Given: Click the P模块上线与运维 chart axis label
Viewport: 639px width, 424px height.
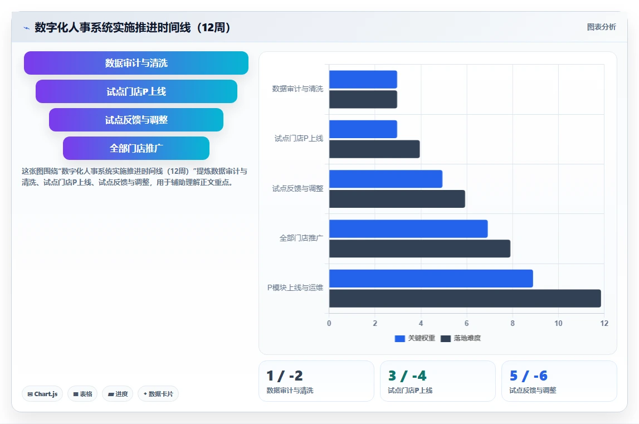Looking at the screenshot, I should click(x=295, y=288).
